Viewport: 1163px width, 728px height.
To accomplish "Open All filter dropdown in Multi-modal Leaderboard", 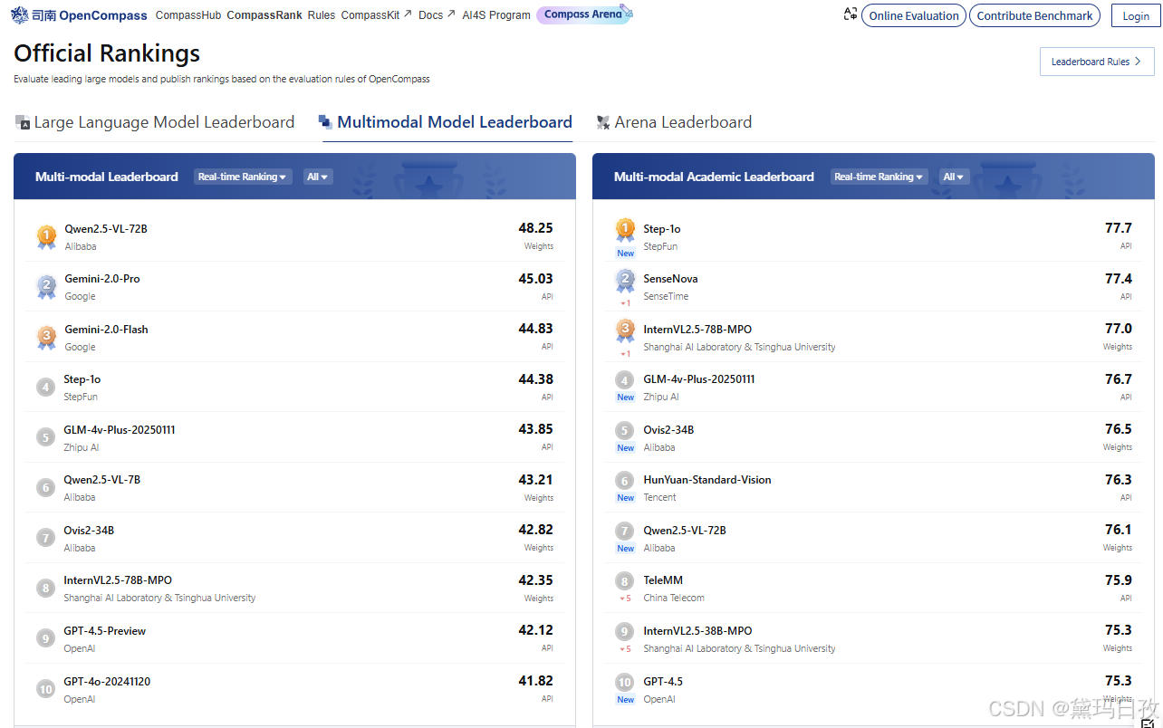I will click(x=318, y=177).
